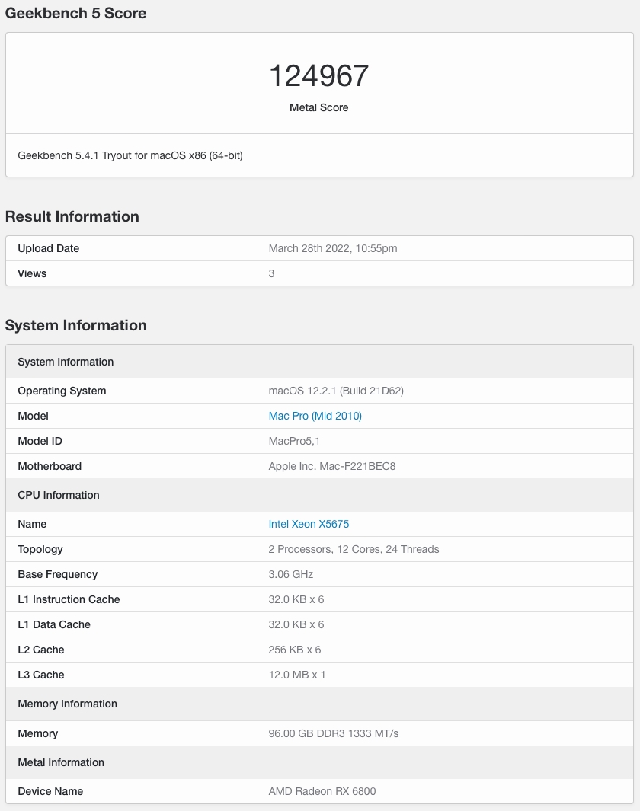Click the base frequency value 3.06 GHz
This screenshot has width=640, height=811.
click(291, 574)
